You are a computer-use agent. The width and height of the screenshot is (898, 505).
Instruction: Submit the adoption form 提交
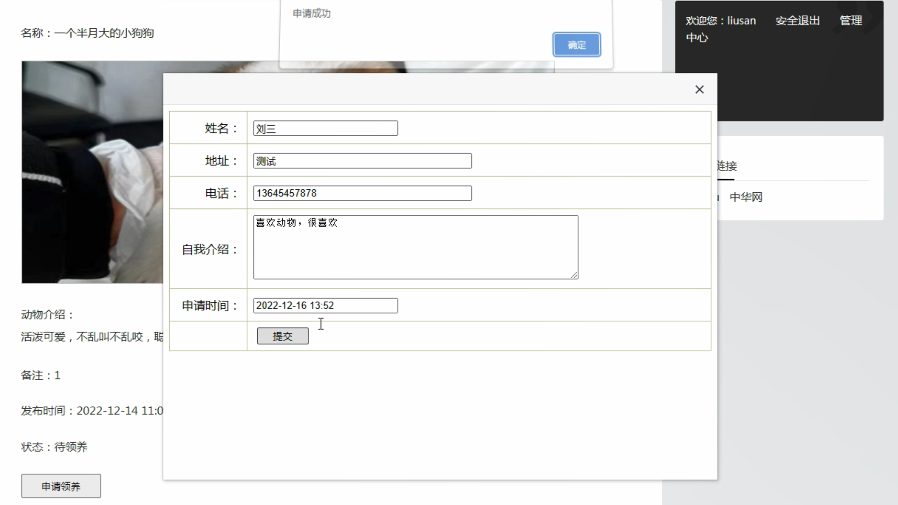(282, 335)
